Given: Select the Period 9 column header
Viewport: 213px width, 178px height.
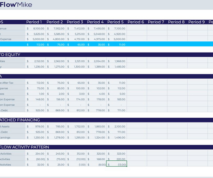Looking at the screenshot, I should click(197, 22).
